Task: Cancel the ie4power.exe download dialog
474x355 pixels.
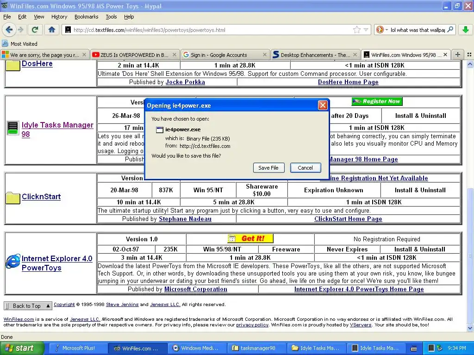Action: 306,168
